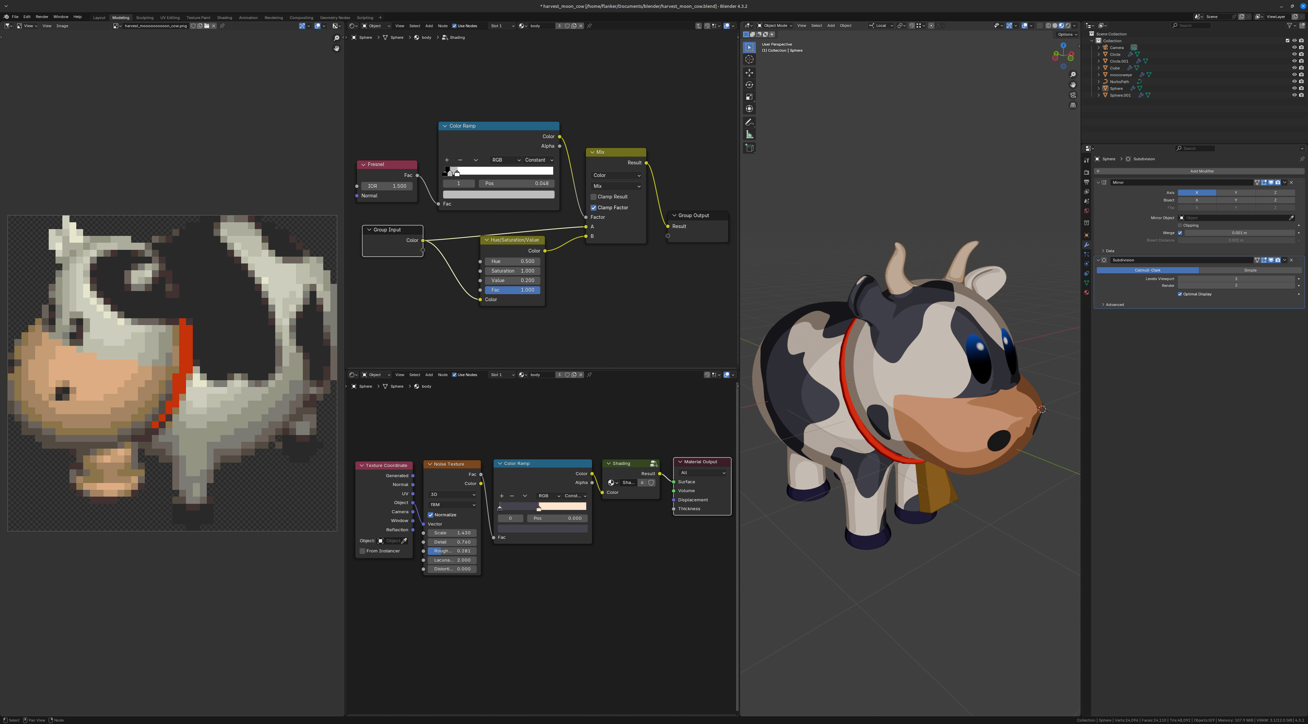Click the Roughness slider on Noise Texture
Screen dimensions: 1308x724
click(x=452, y=551)
